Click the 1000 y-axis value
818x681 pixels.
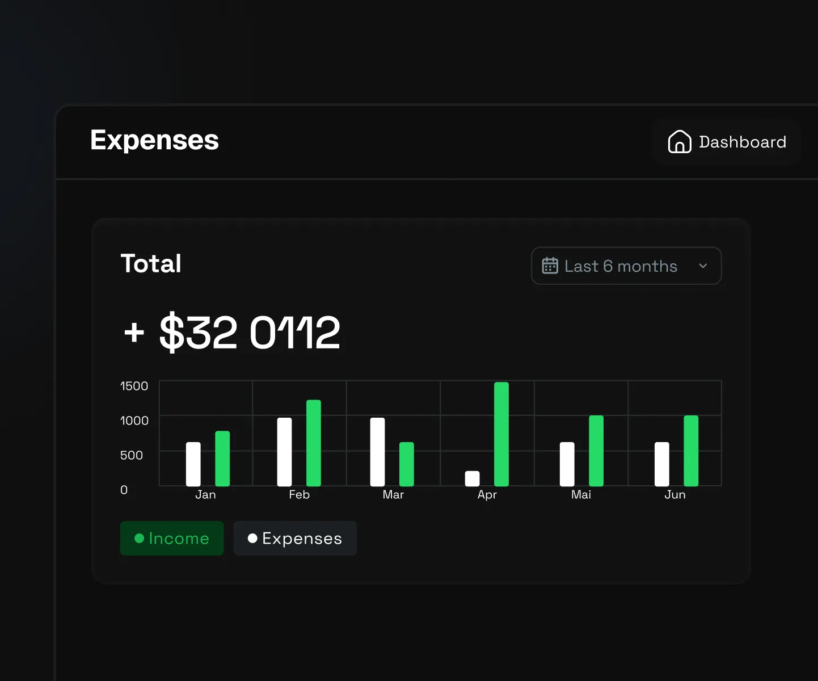[134, 421]
